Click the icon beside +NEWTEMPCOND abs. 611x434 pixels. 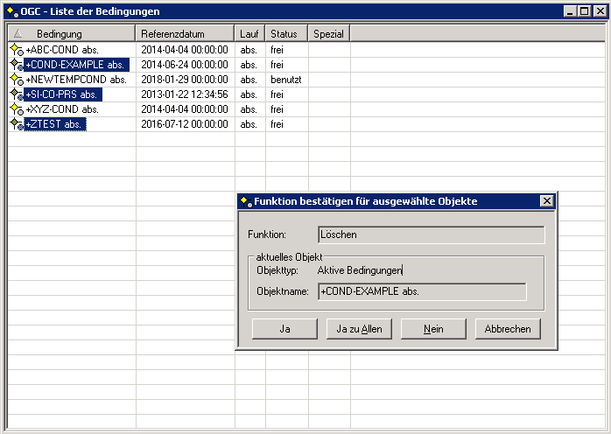[x=16, y=80]
